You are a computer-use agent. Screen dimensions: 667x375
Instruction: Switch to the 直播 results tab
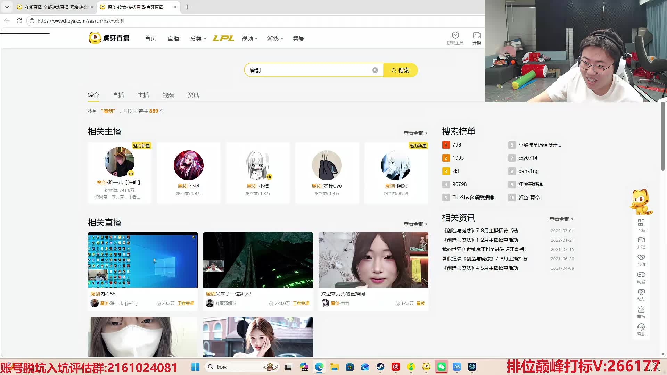click(x=118, y=95)
